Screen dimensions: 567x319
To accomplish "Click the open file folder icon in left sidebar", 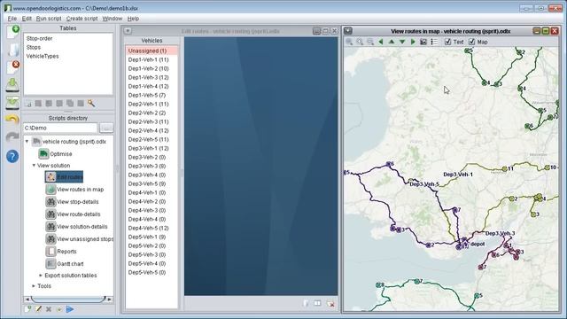I will pyautogui.click(x=12, y=50).
